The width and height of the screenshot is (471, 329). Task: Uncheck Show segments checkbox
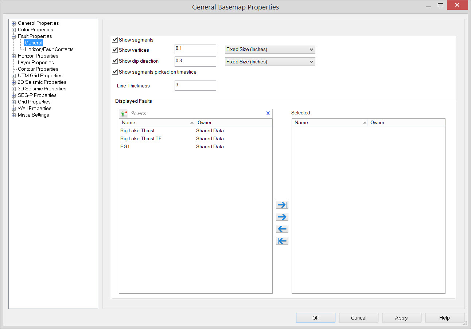115,40
